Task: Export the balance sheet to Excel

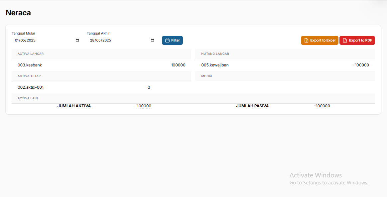Action: pos(320,41)
